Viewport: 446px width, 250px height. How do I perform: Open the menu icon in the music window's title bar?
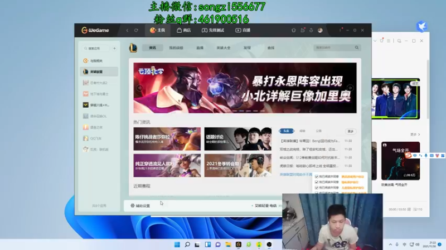click(389, 41)
